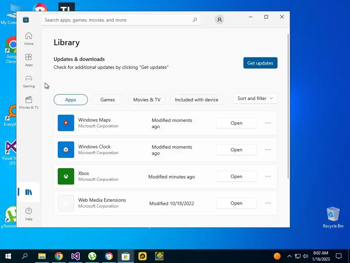Click the Windows Clock app icon

[66, 150]
